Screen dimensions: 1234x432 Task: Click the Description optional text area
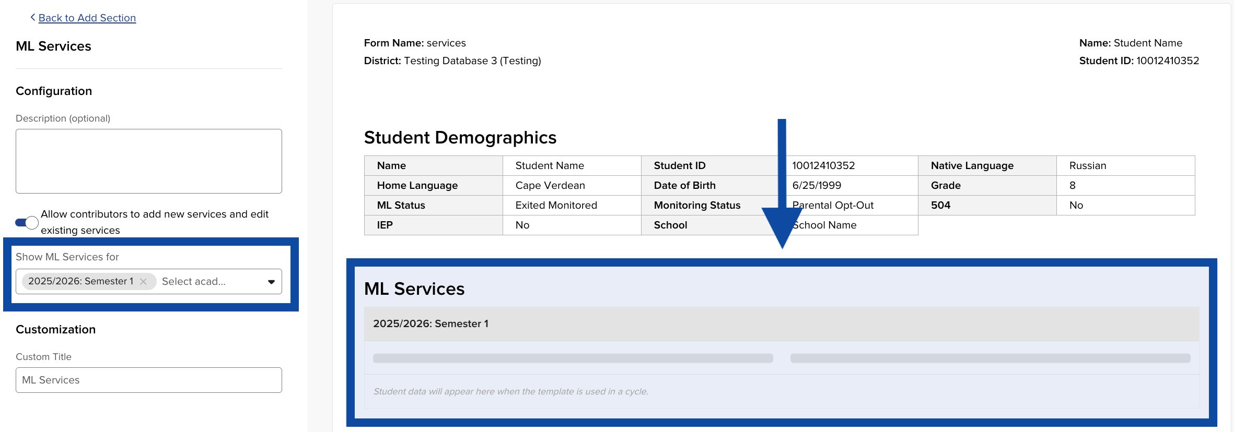click(x=149, y=161)
